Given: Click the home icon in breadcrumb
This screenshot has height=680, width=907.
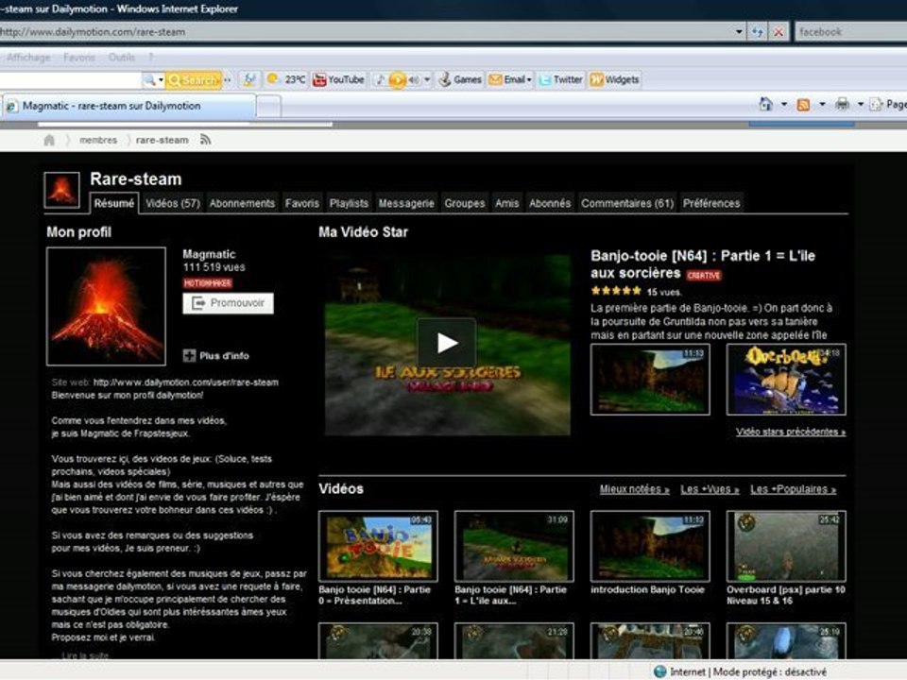Looking at the screenshot, I should [x=49, y=140].
